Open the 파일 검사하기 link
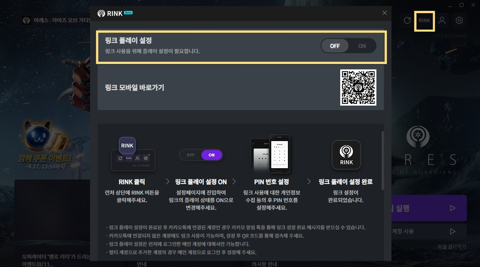The height and width of the screenshot is (267, 480). click(452, 247)
